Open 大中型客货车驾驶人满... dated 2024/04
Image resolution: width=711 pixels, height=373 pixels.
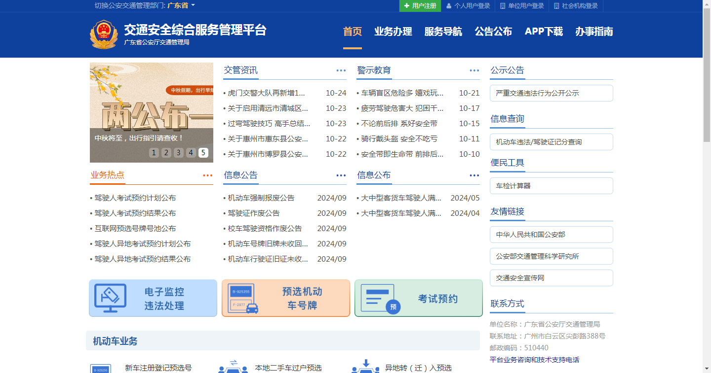point(401,213)
